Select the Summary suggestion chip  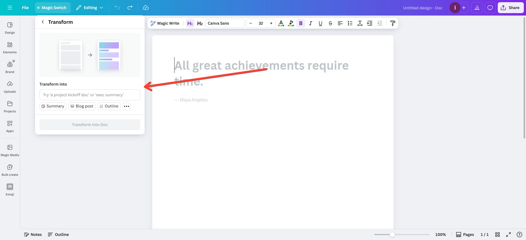coord(53,106)
